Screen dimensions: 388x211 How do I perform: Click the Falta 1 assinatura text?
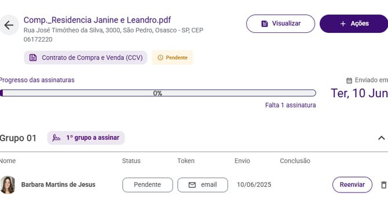coord(291,105)
